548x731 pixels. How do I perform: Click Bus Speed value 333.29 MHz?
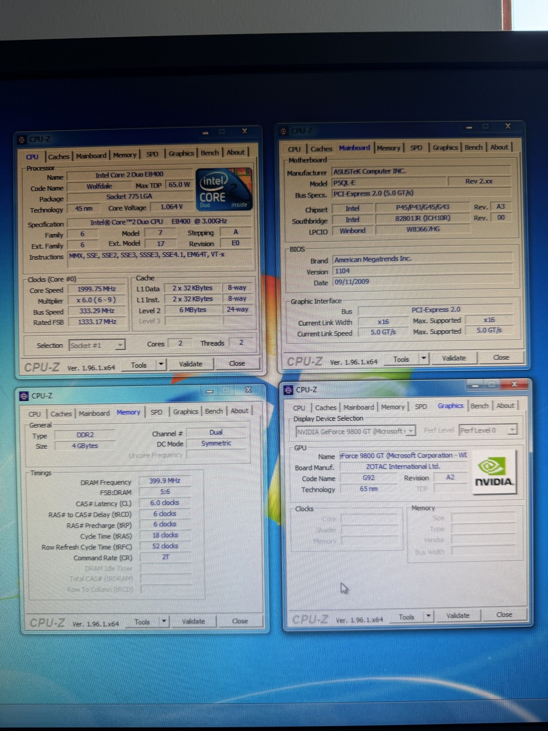tap(96, 311)
